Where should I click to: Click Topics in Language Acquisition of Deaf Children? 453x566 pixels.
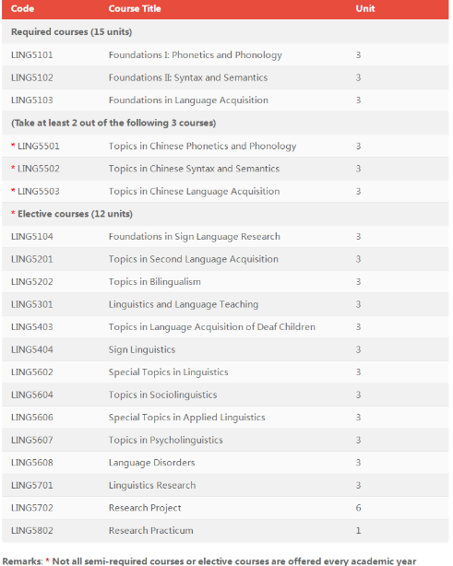211,327
